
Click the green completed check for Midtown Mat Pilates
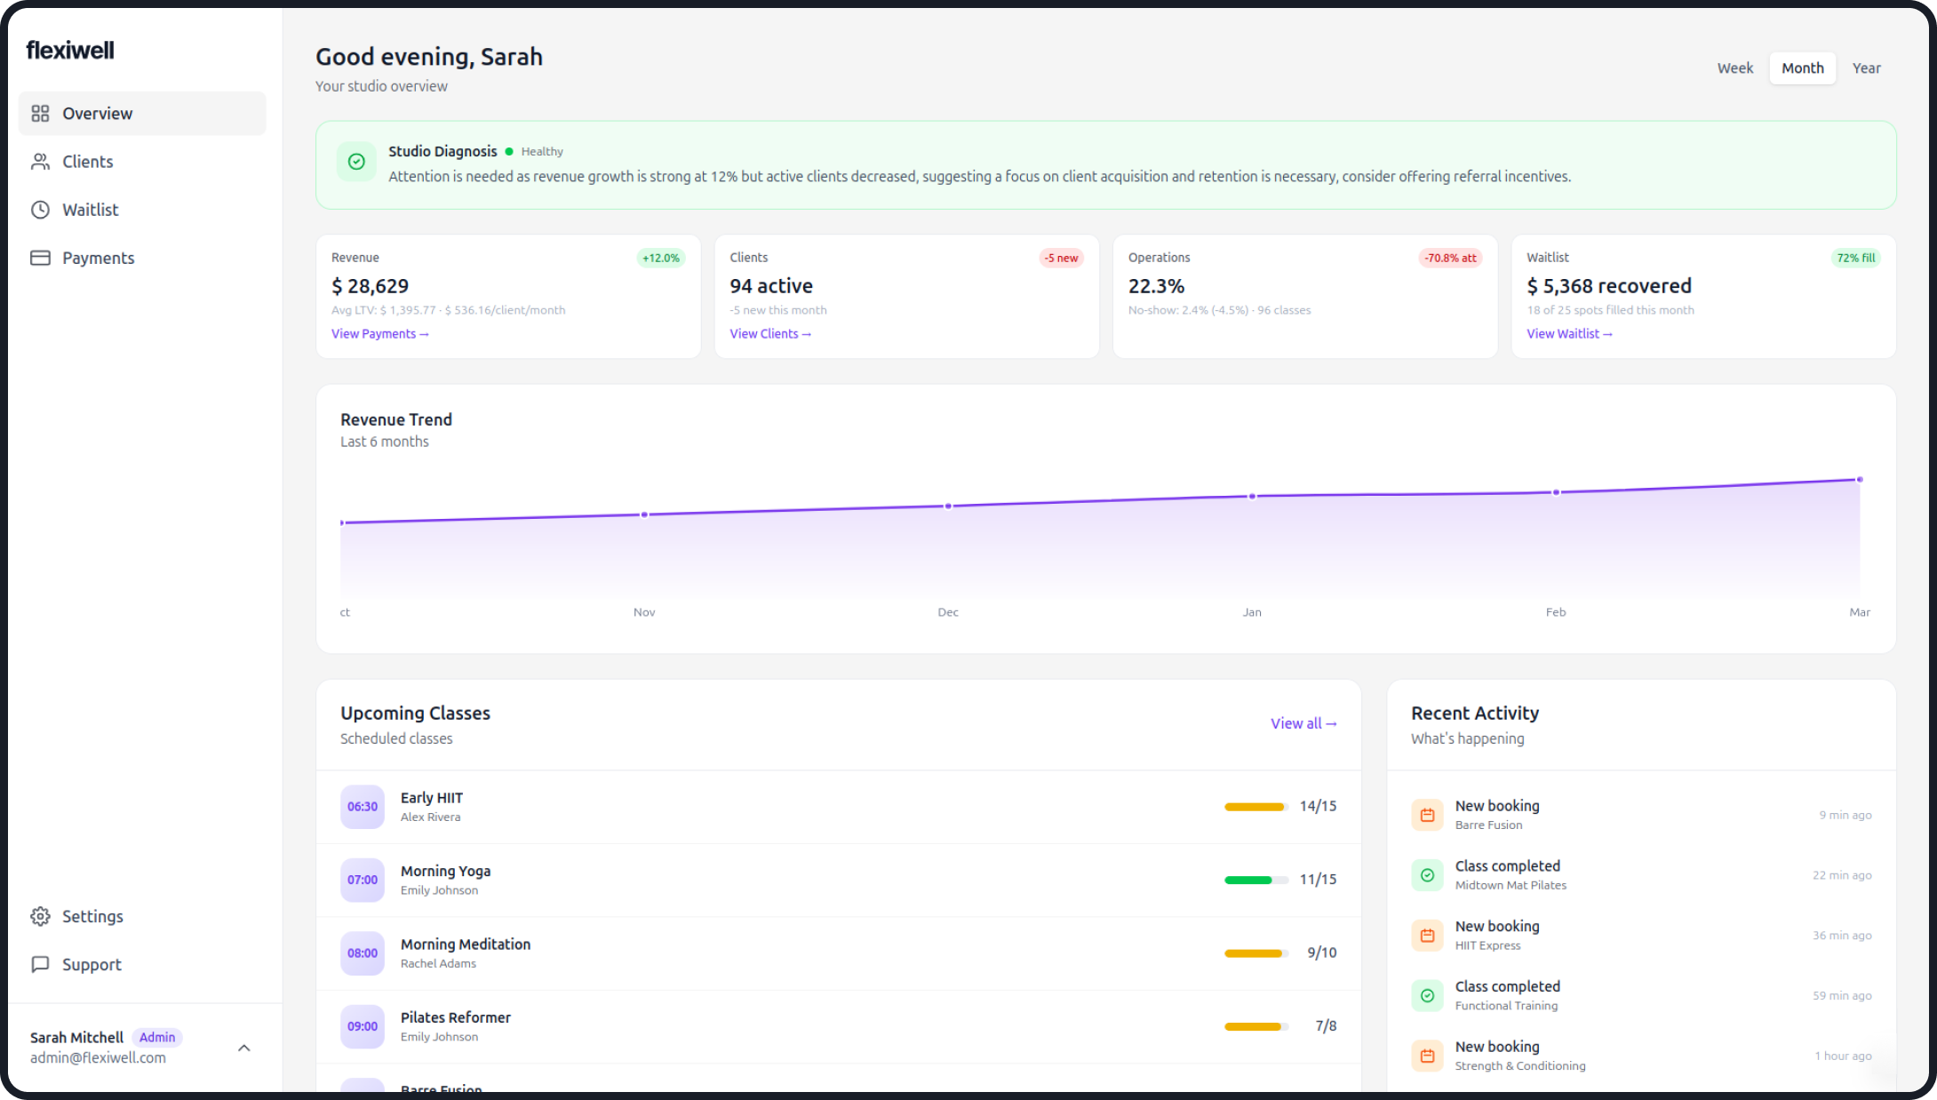[x=1428, y=874]
